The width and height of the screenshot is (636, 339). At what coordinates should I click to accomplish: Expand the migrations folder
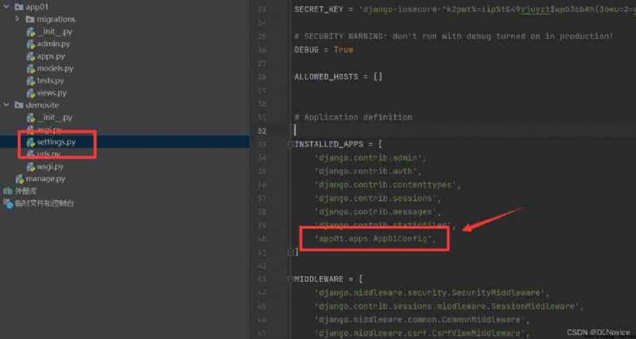click(17, 19)
